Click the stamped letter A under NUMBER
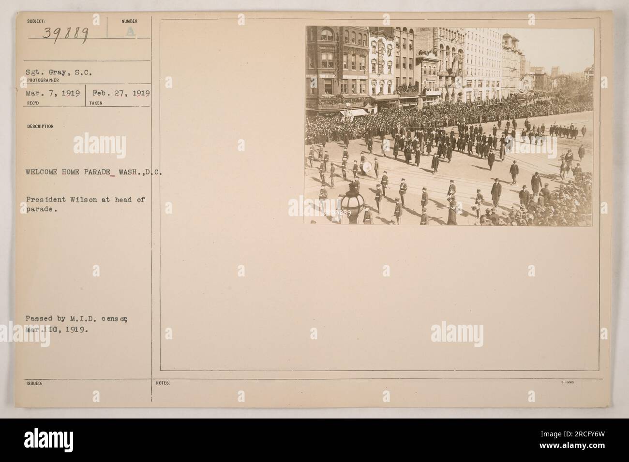Screen dimensions: 629x462 pos(131,32)
